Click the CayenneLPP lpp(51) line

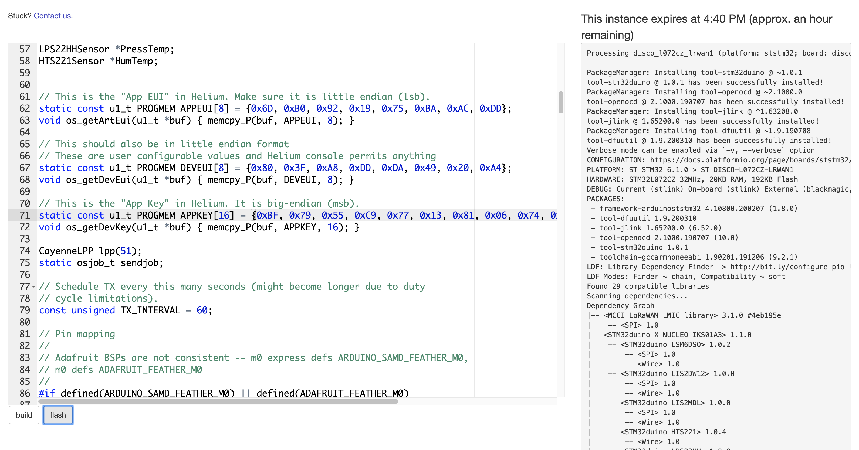click(x=90, y=251)
